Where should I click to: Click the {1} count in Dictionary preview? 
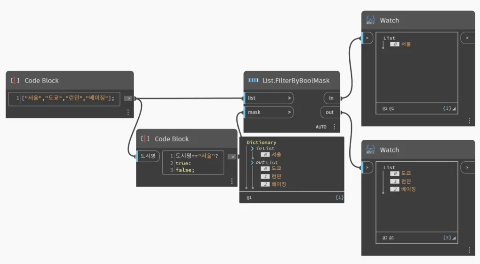click(x=339, y=197)
